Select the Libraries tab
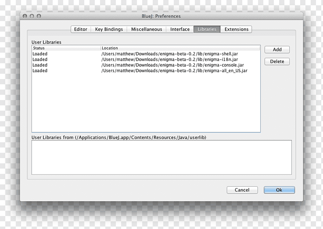The width and height of the screenshot is (323, 229). pyautogui.click(x=207, y=29)
